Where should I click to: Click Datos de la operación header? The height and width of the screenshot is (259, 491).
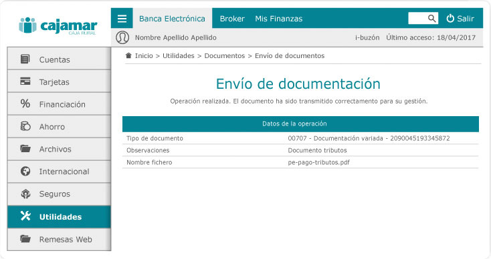300,123
